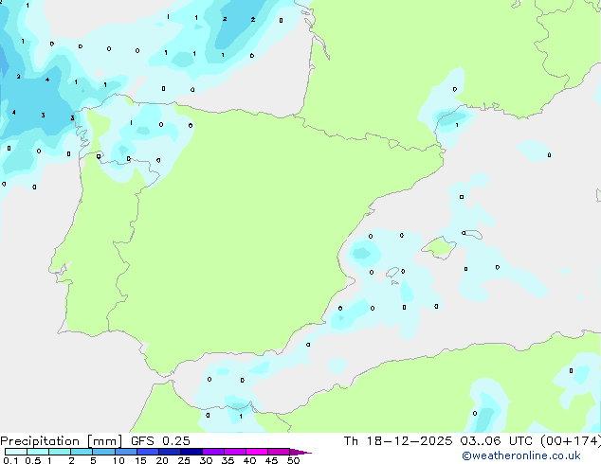Click the '40' legend label

[249, 460]
